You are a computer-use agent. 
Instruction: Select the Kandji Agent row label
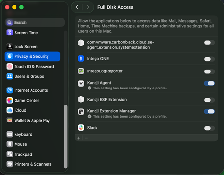pos(99,83)
